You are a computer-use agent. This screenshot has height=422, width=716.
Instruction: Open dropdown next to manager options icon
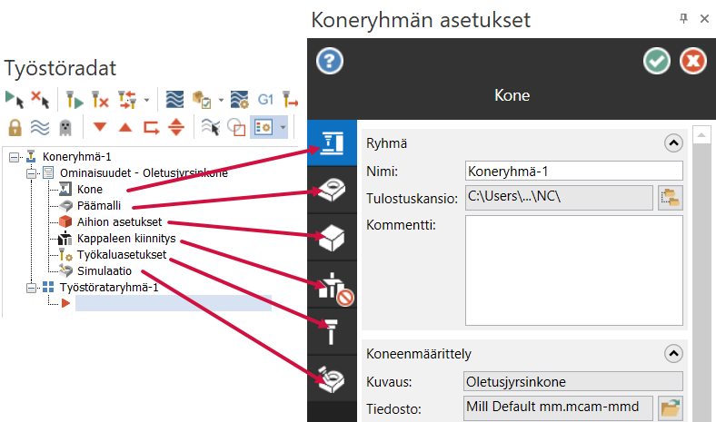283,127
